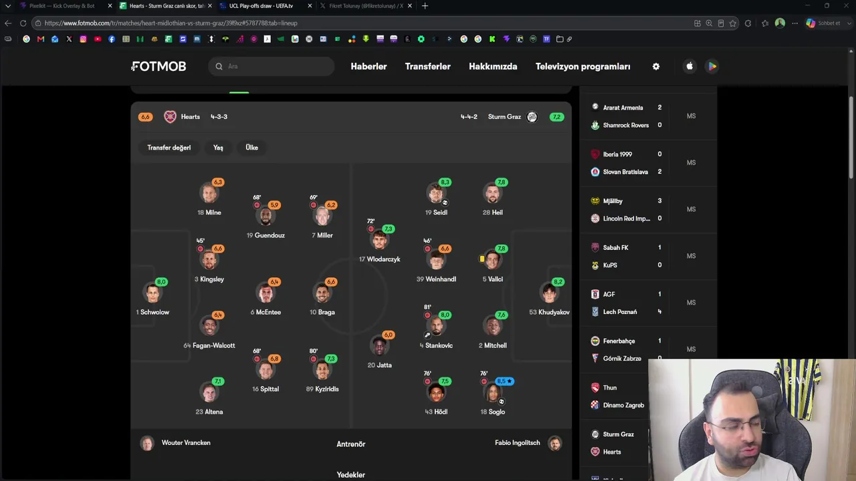Open the YouTube bookmark
The width and height of the screenshot is (856, 481).
tap(98, 39)
